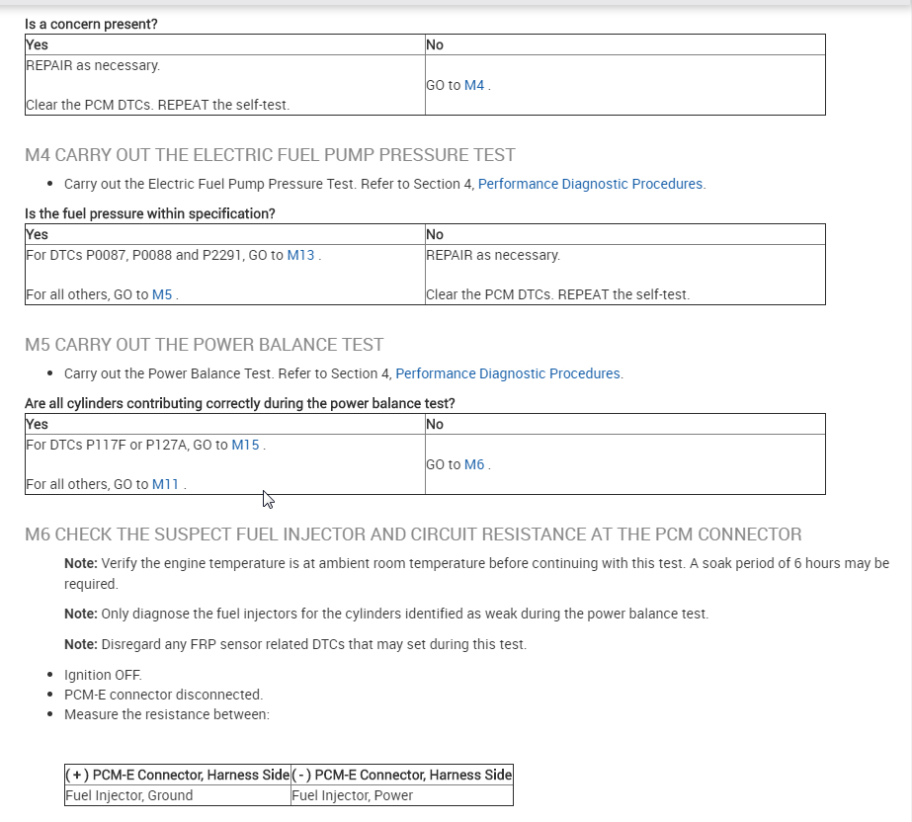Click the (-) PCM-E Connector header cell
The width and height of the screenshot is (912, 822).
click(x=402, y=775)
